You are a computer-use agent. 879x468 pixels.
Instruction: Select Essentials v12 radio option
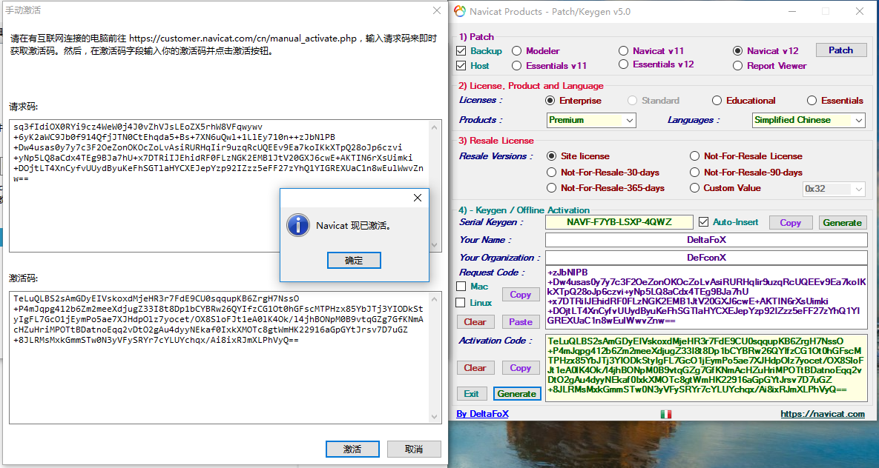coord(623,64)
